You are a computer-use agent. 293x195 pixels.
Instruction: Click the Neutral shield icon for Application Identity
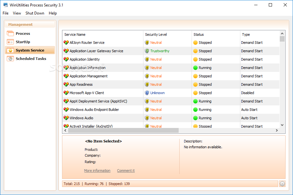[x=147, y=59]
